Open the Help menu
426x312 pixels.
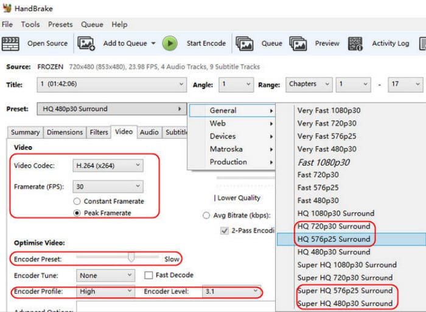pyautogui.click(x=119, y=25)
